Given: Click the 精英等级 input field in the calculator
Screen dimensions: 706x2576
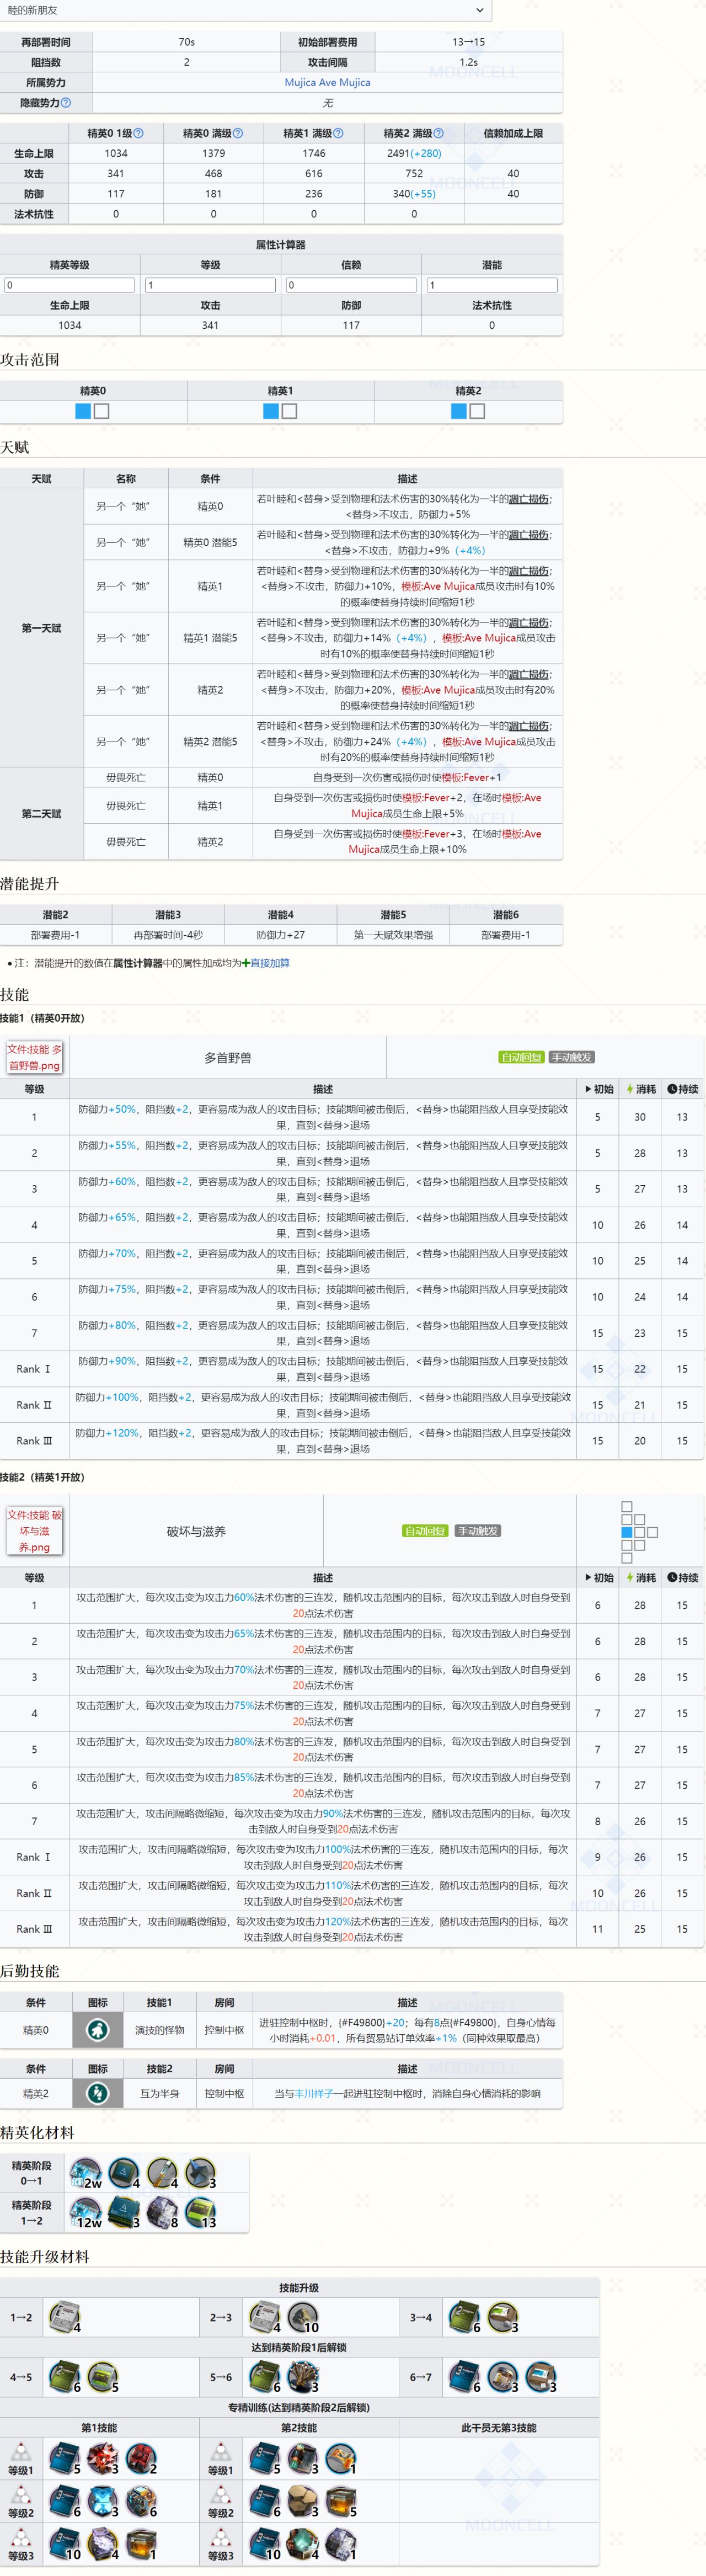Looking at the screenshot, I should 69,285.
